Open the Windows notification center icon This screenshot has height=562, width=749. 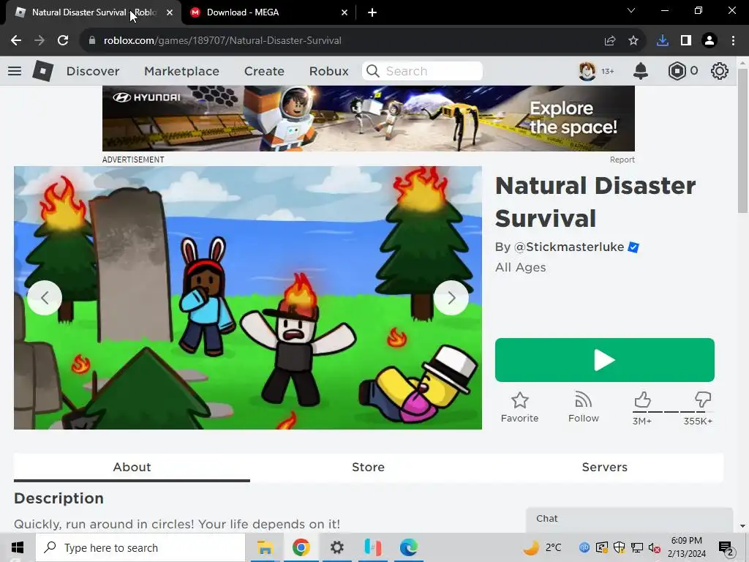pos(726,547)
